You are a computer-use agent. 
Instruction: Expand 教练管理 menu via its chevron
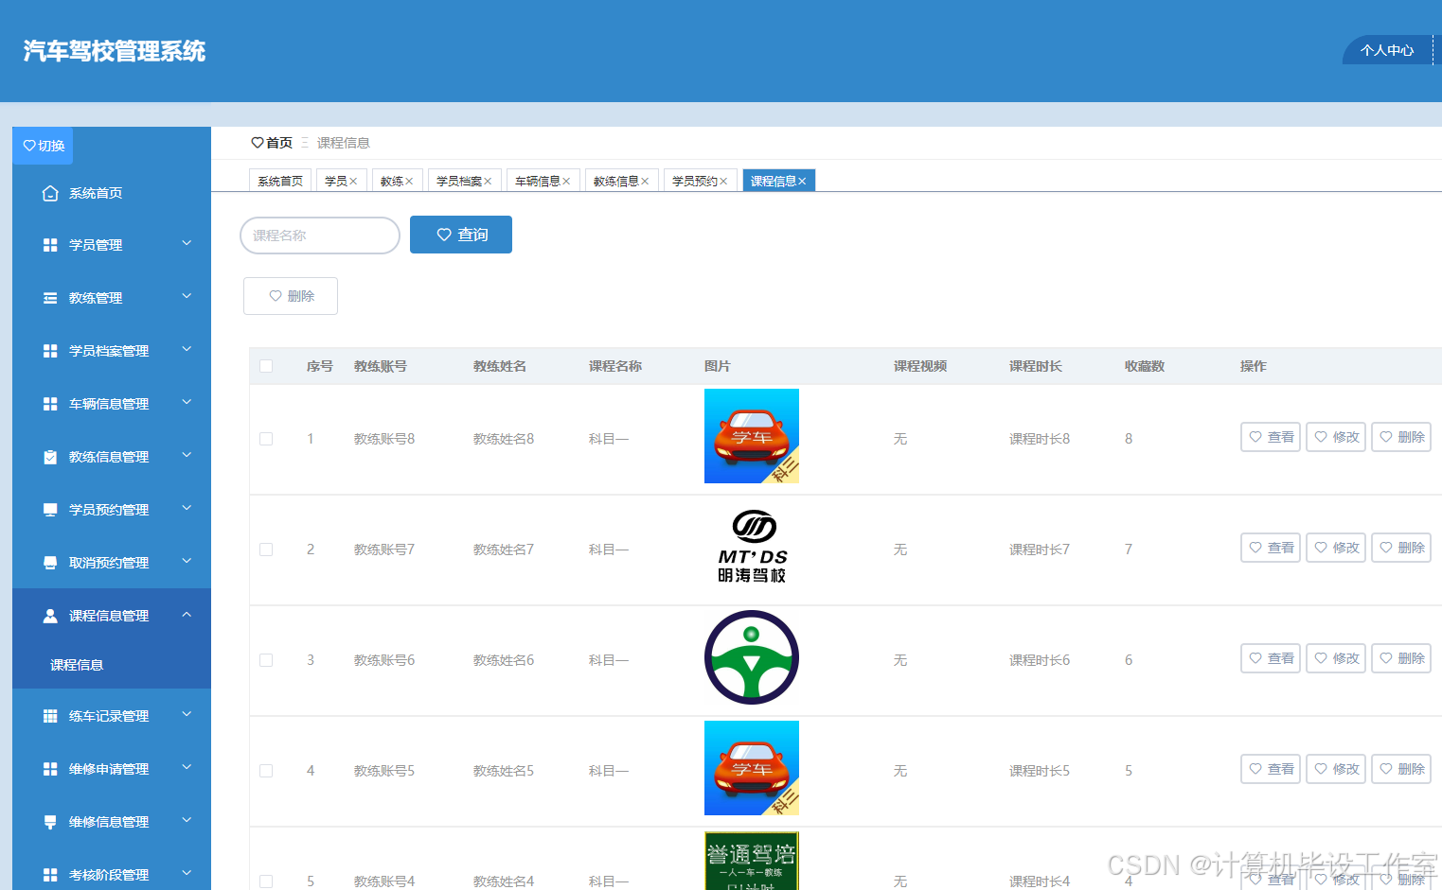point(187,296)
